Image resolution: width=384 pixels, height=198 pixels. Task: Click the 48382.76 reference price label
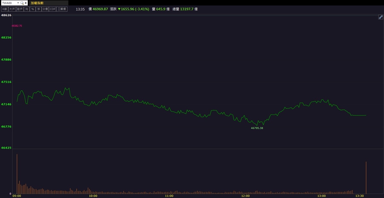(17, 26)
